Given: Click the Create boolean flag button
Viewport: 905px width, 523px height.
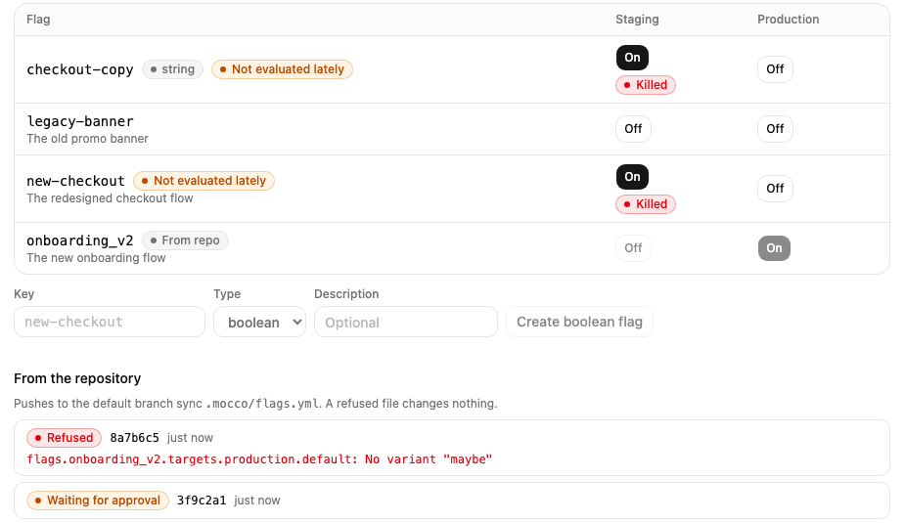Looking at the screenshot, I should 579,322.
